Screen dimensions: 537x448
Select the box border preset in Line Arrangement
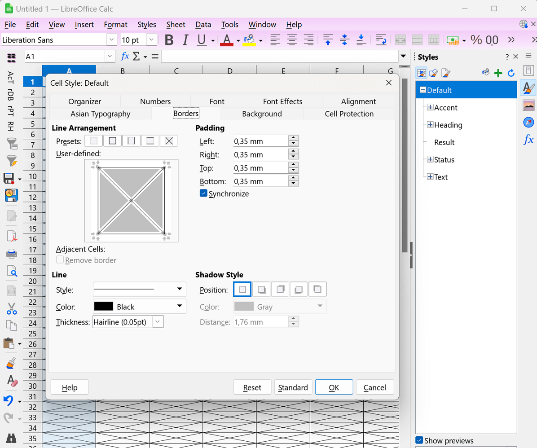point(112,141)
